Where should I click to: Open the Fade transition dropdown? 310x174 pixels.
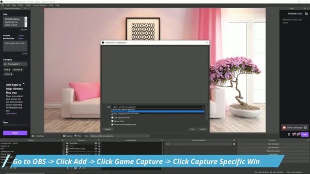point(198,144)
